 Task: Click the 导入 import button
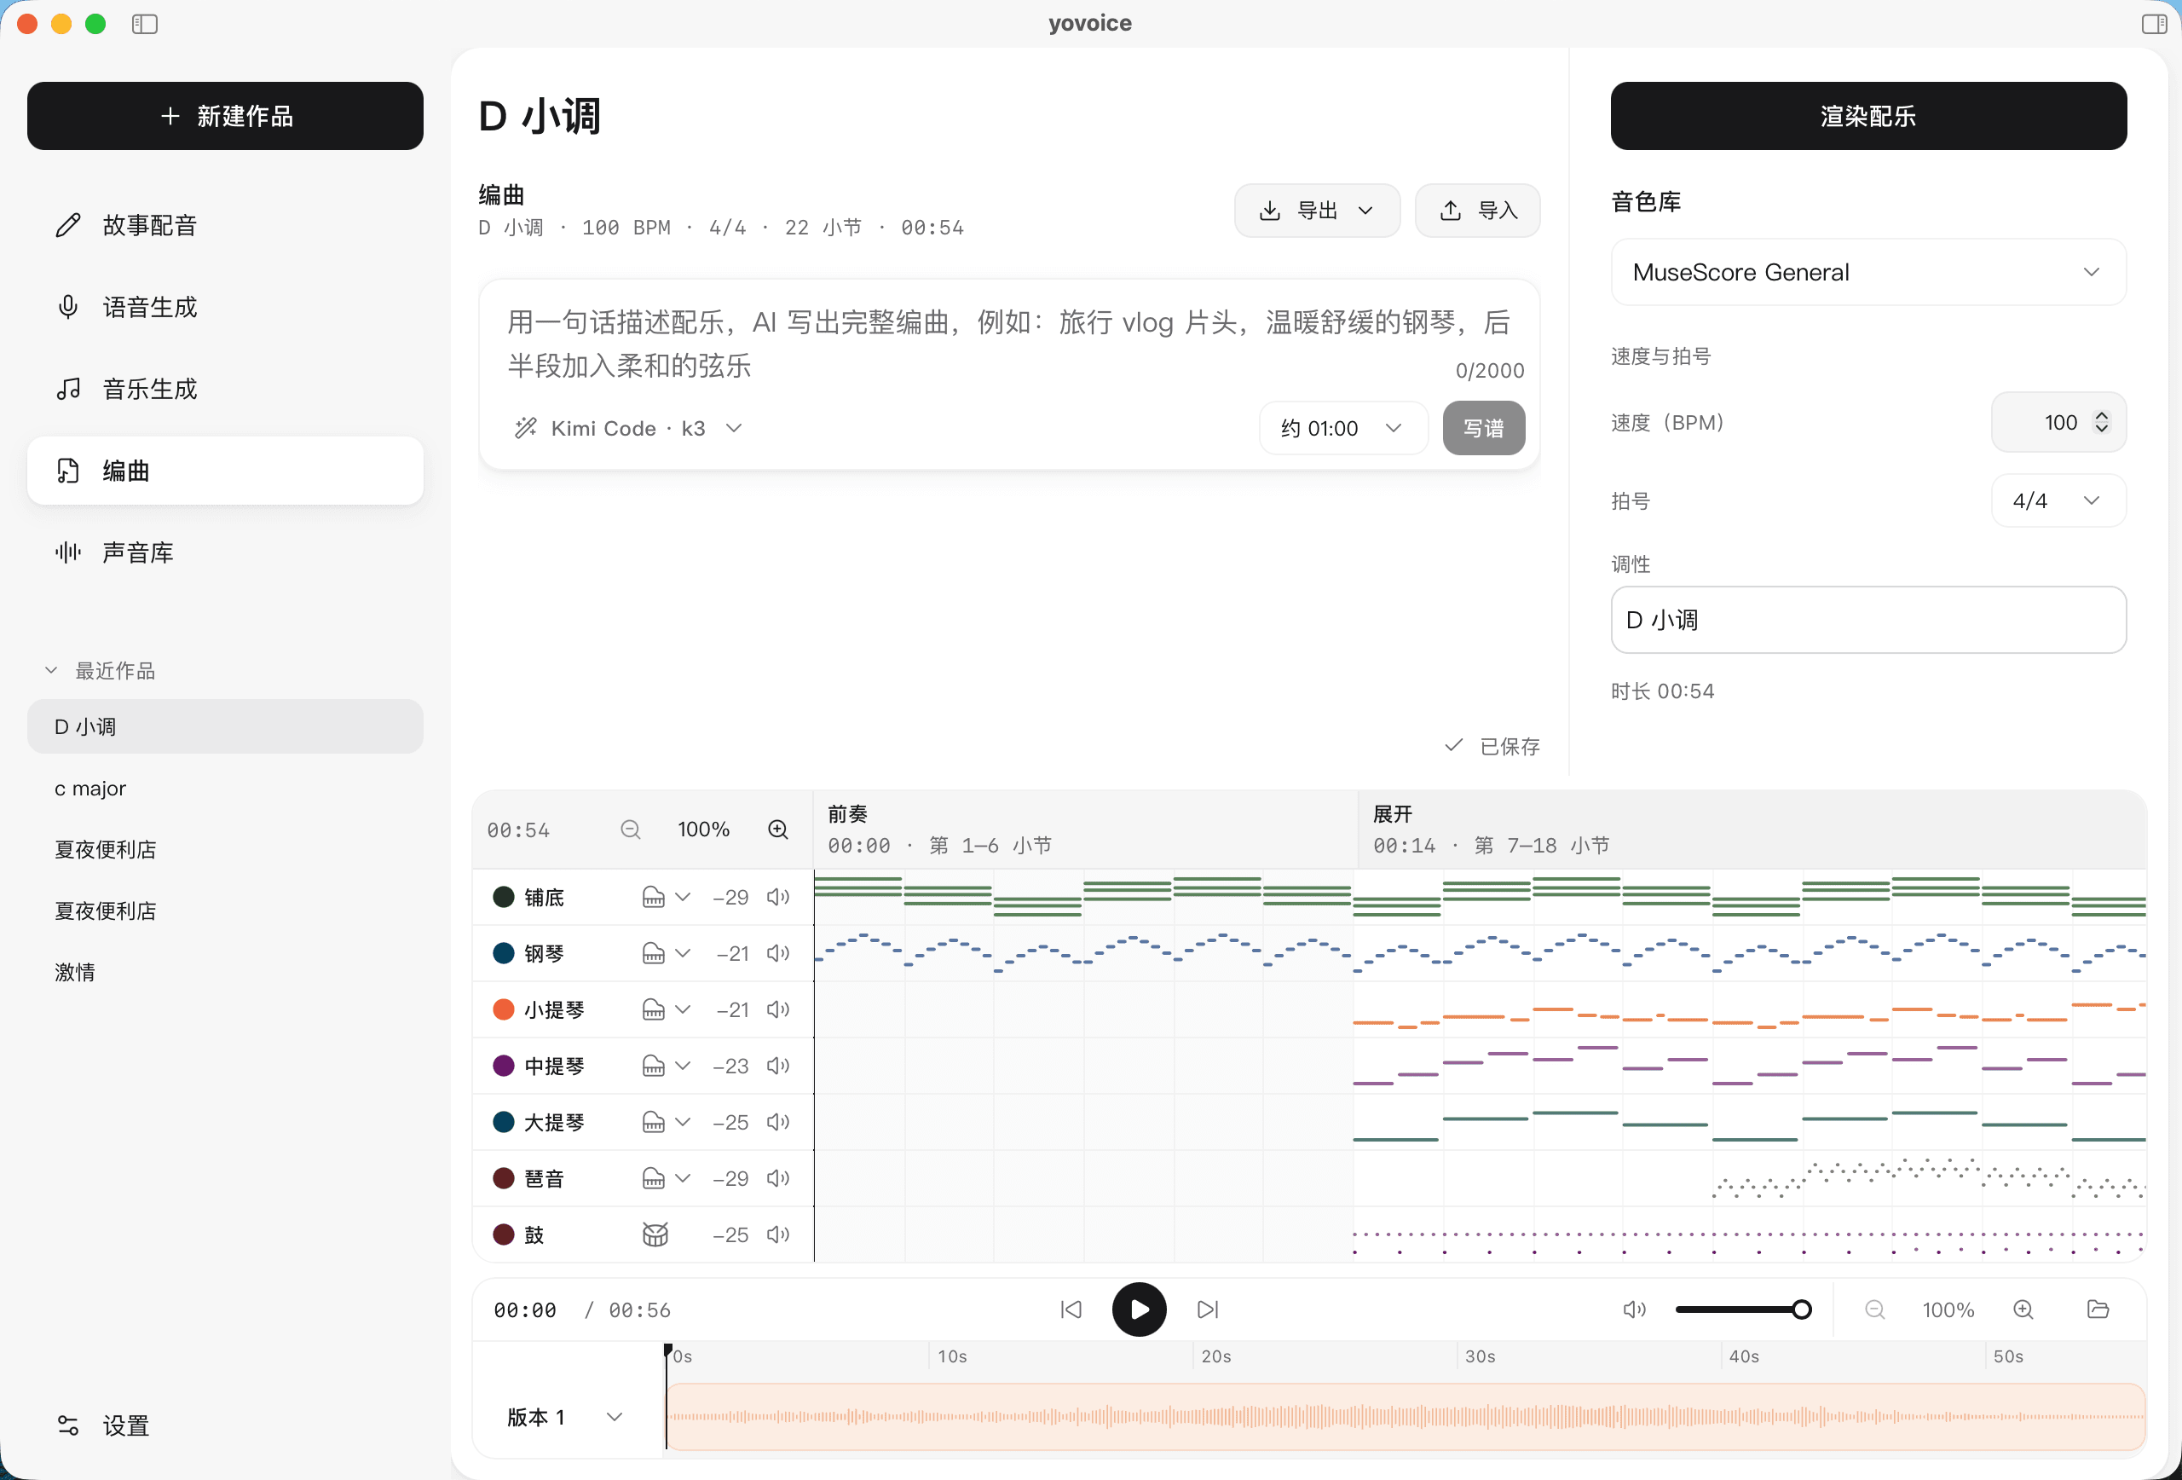(x=1478, y=211)
